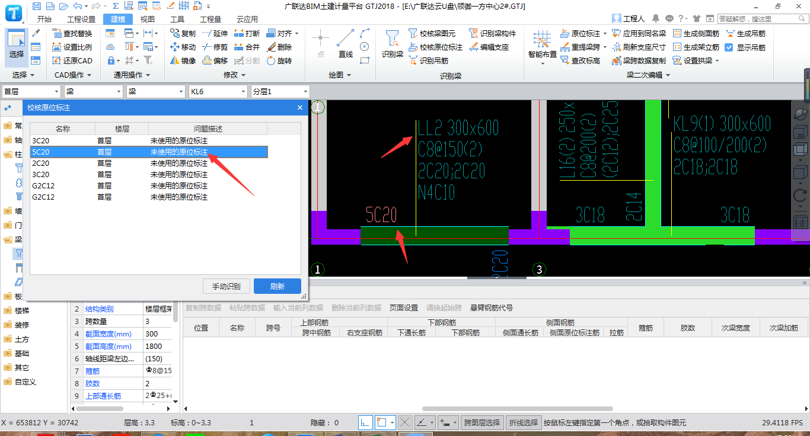The height and width of the screenshot is (436, 810).
Task: Select the 选择 tool in the ribbon
Action: coord(17,46)
